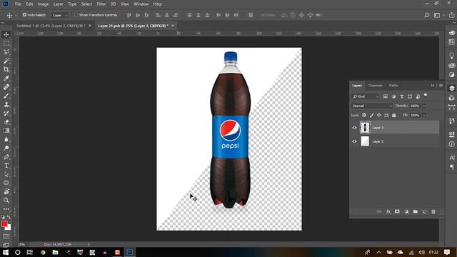The height and width of the screenshot is (257, 457).
Task: Swap foreground and background colors
Action: tap(9, 217)
